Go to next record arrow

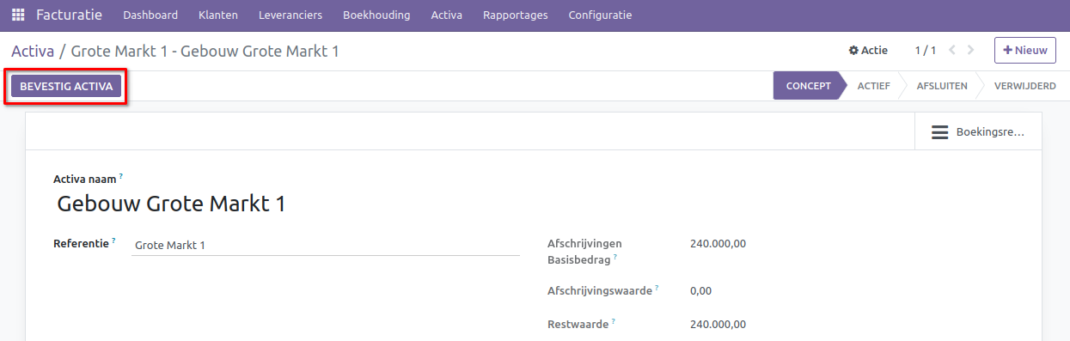971,50
